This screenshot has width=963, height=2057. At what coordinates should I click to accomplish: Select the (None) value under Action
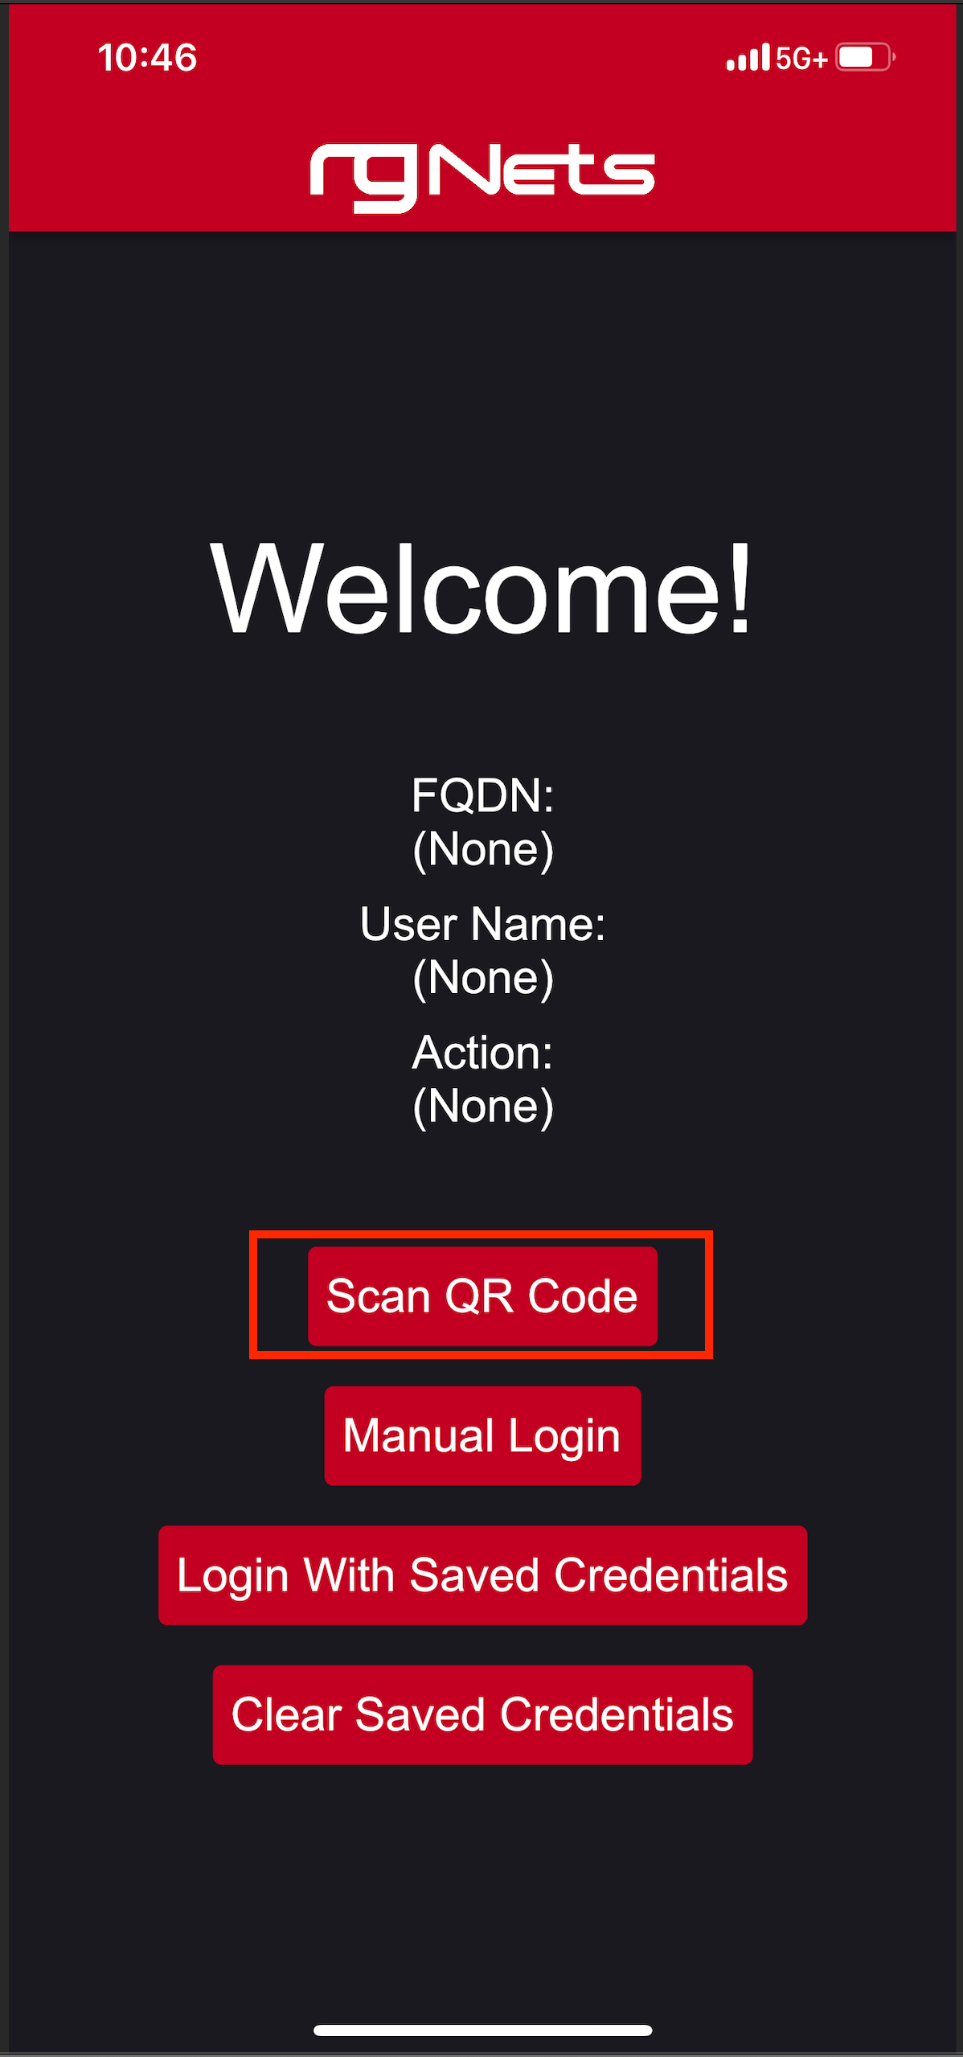pos(482,1107)
